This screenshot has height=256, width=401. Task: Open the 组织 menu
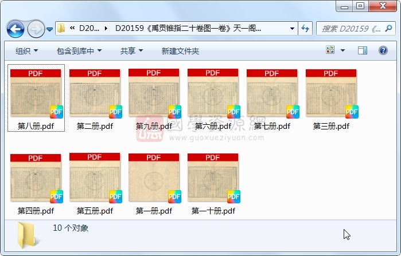pos(26,51)
